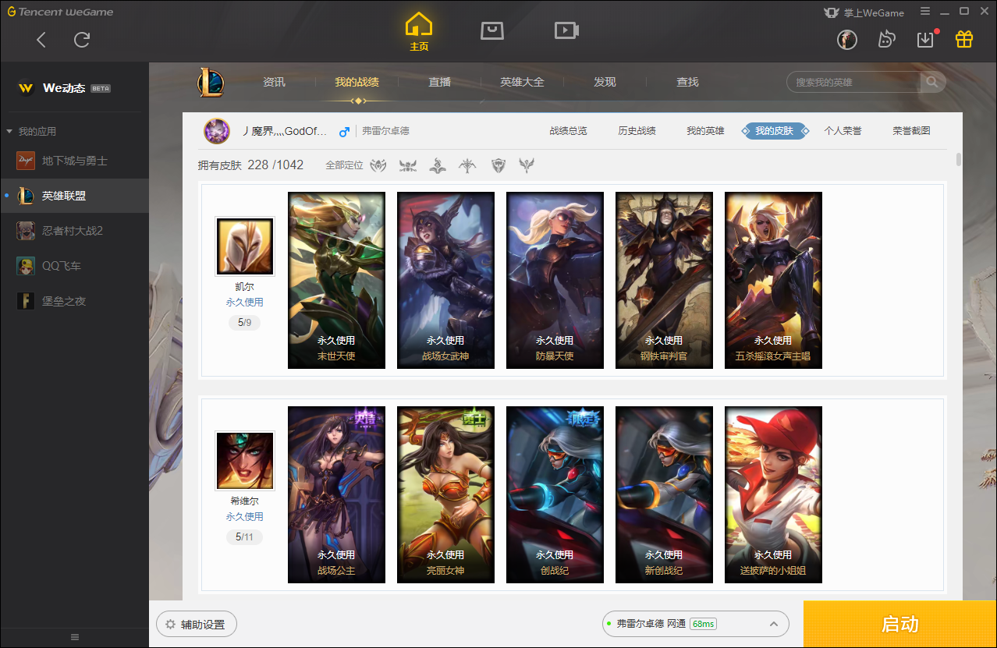Select 堡垒之夜 in the sidebar

coord(74,301)
